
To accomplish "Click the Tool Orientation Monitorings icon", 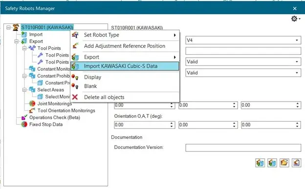I will pyautogui.click(x=32, y=110).
